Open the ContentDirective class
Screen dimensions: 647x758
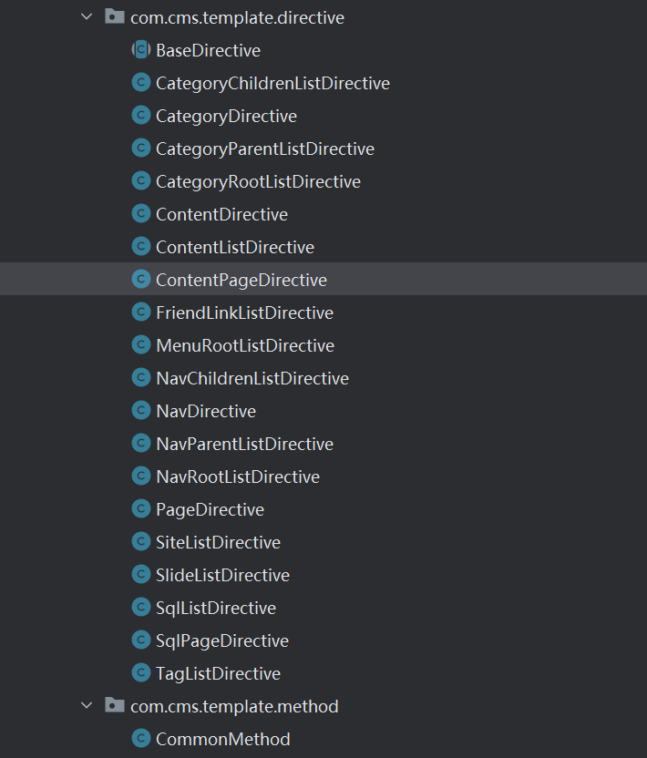[222, 214]
